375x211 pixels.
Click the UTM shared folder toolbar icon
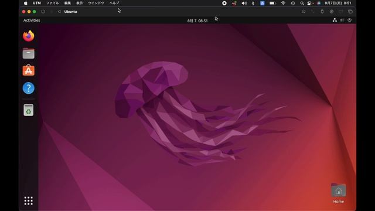(341, 12)
